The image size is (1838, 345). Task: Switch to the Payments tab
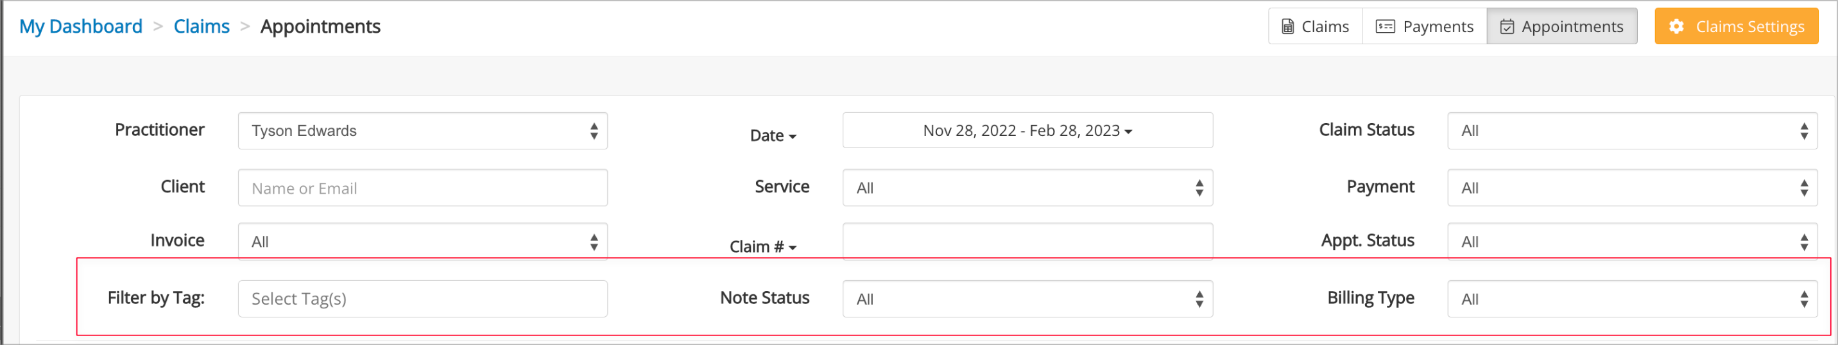pyautogui.click(x=1424, y=26)
